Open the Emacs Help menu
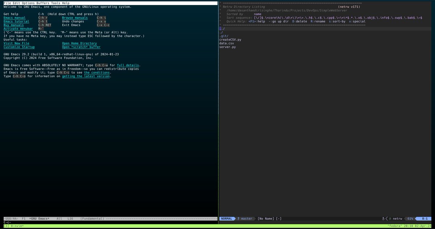This screenshot has width=435, height=229. tap(66, 3)
